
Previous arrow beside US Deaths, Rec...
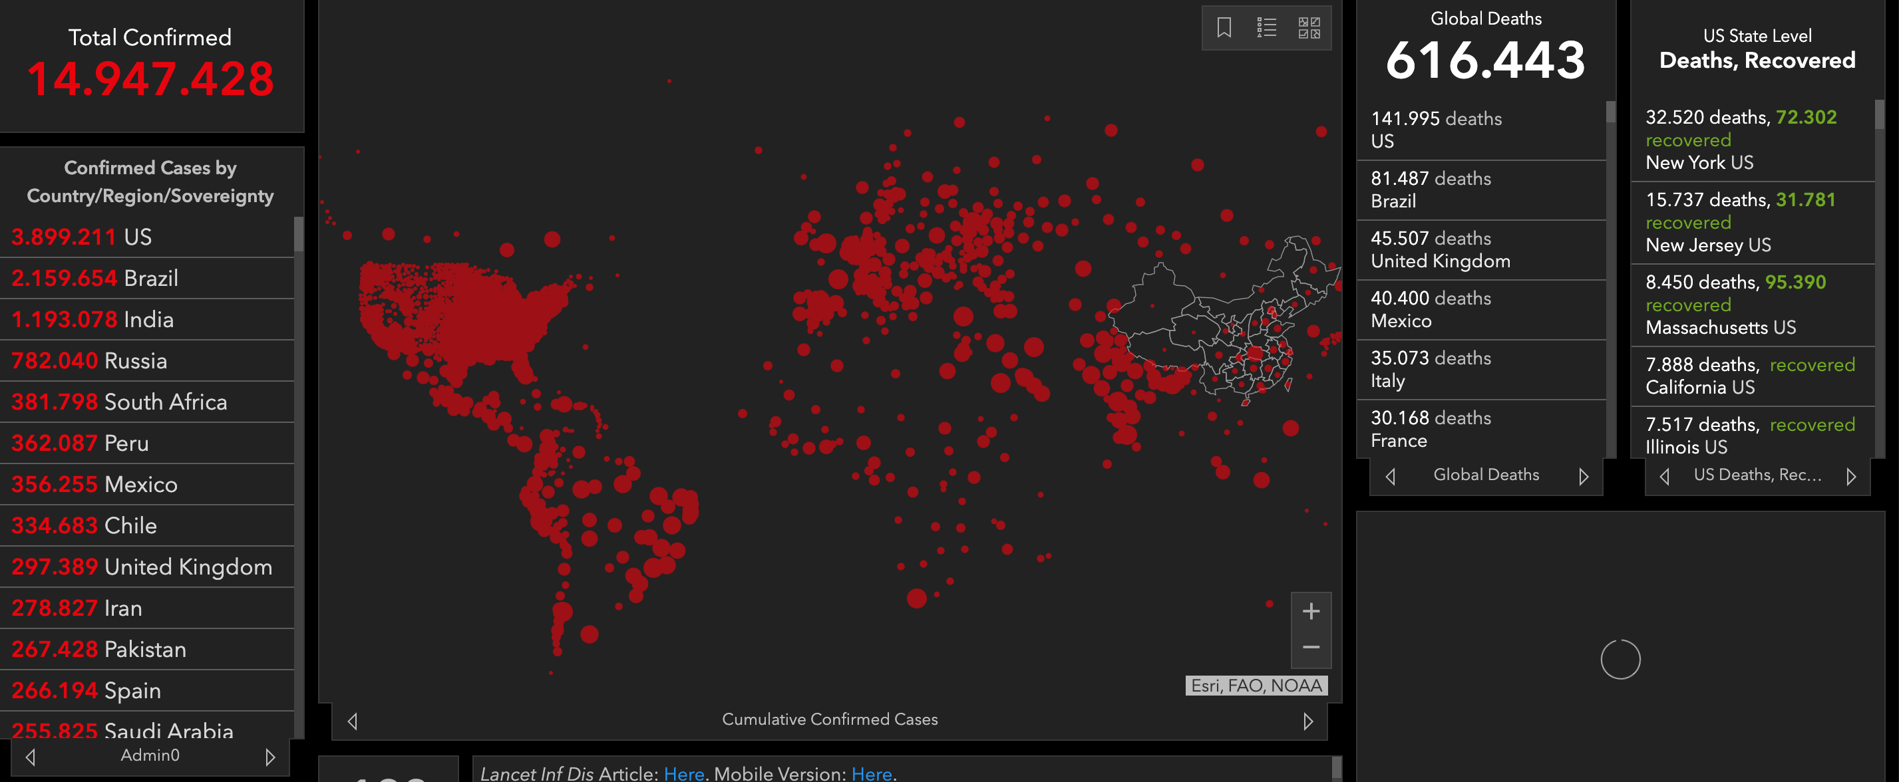(x=1664, y=476)
